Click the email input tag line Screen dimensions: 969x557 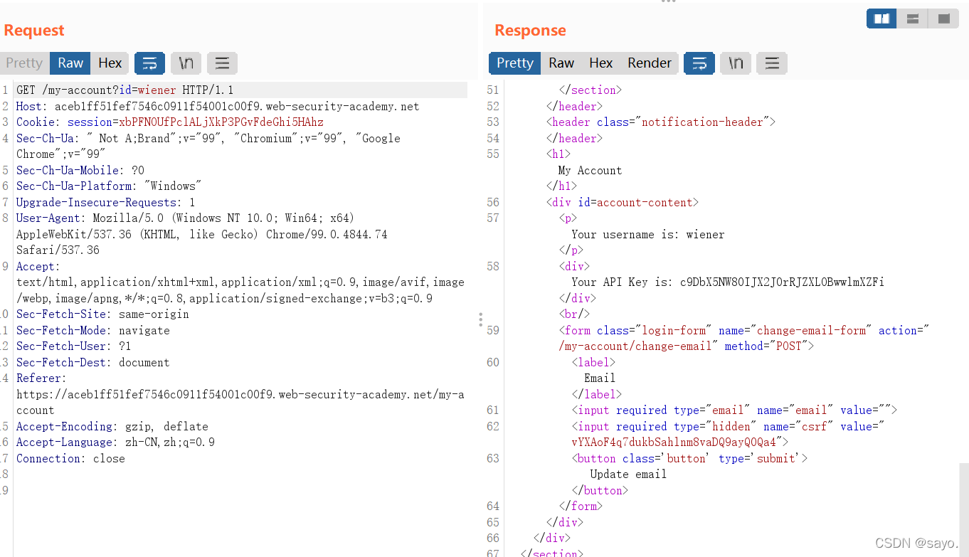[x=734, y=410]
